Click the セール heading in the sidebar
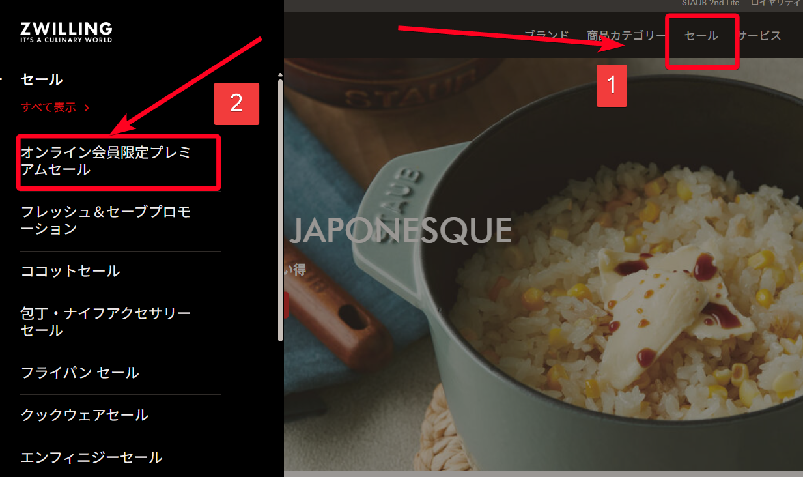Image resolution: width=803 pixels, height=477 pixels. click(x=42, y=79)
